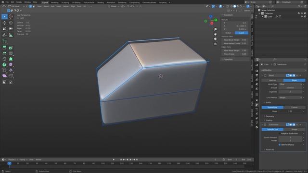Select Catmull-Clark subdivision type button
The image size is (308, 173).
(x=272, y=129)
